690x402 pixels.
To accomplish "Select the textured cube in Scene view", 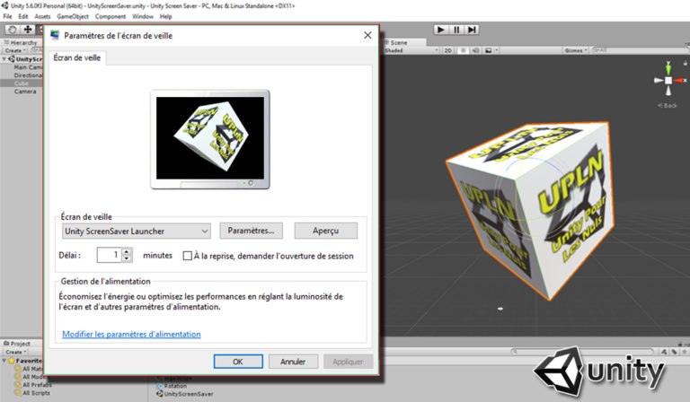I will (530, 211).
